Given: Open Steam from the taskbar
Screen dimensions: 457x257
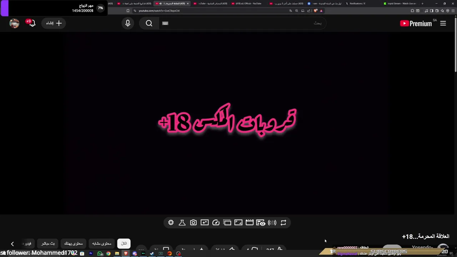Looking at the screenshot, I should coord(152,253).
